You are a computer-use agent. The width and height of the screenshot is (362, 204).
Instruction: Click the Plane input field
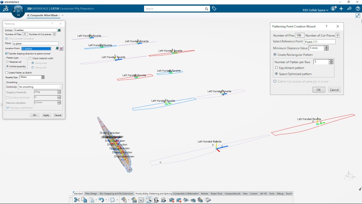point(35,43)
